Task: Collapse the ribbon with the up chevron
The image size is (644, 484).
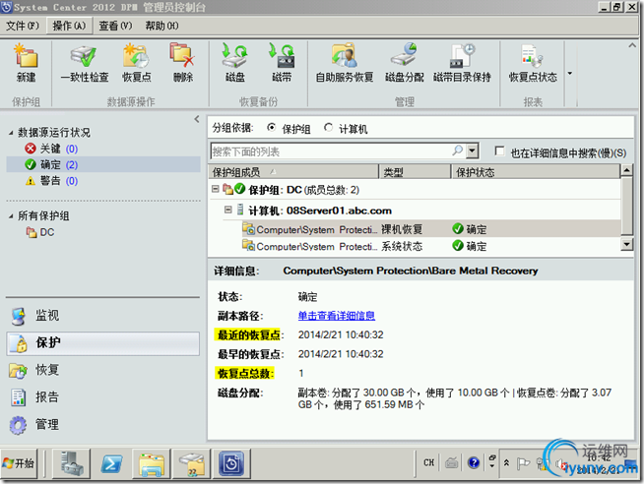Action: (632, 45)
